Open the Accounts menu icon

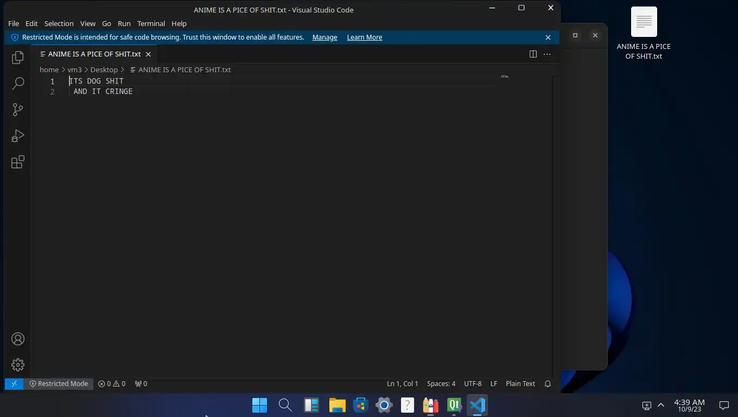pyautogui.click(x=18, y=339)
